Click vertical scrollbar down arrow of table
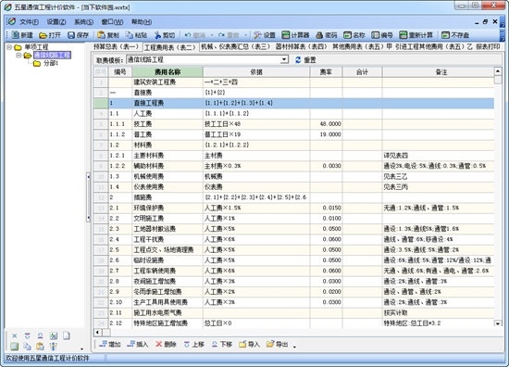Screen dimensions: 509x367 coord(498,323)
